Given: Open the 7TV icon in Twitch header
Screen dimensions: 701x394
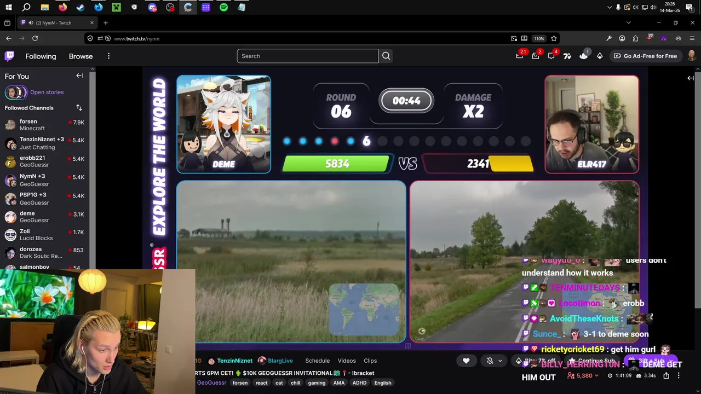Looking at the screenshot, I should pos(567,56).
